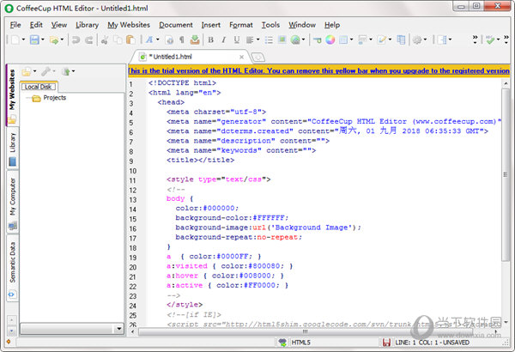
Task: Open the Tools menu
Action: [x=270, y=25]
